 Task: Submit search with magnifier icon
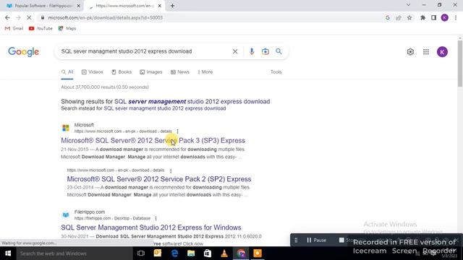click(x=279, y=51)
